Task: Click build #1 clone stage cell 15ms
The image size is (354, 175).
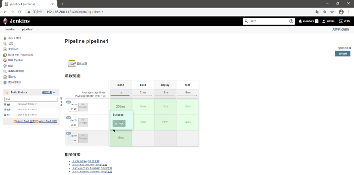Action: tap(120, 138)
